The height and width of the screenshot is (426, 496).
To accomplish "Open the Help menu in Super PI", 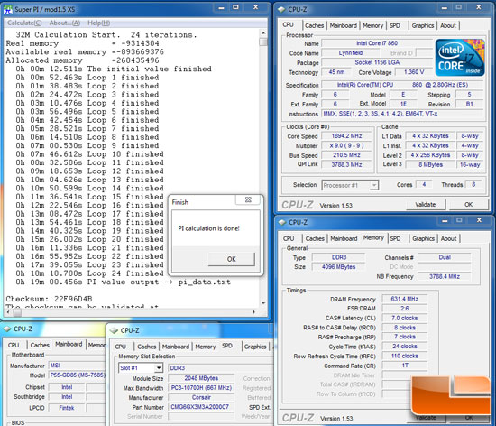I will (x=99, y=23).
